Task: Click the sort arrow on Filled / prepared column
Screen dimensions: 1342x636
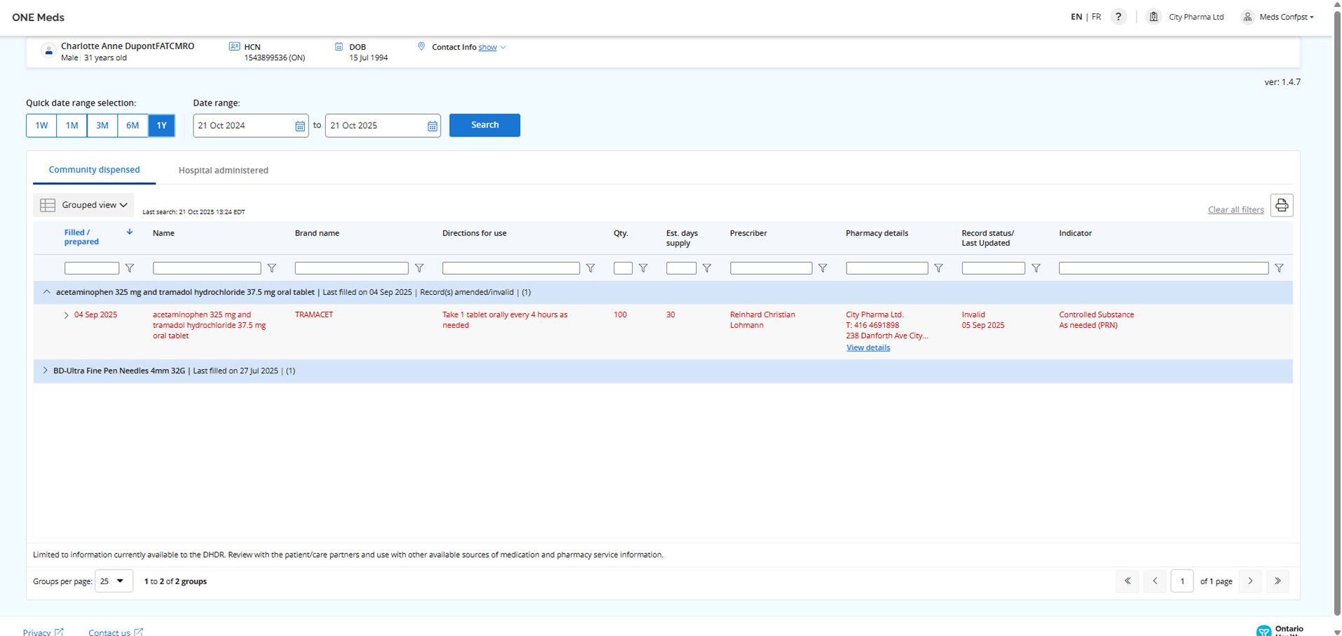Action: click(130, 231)
